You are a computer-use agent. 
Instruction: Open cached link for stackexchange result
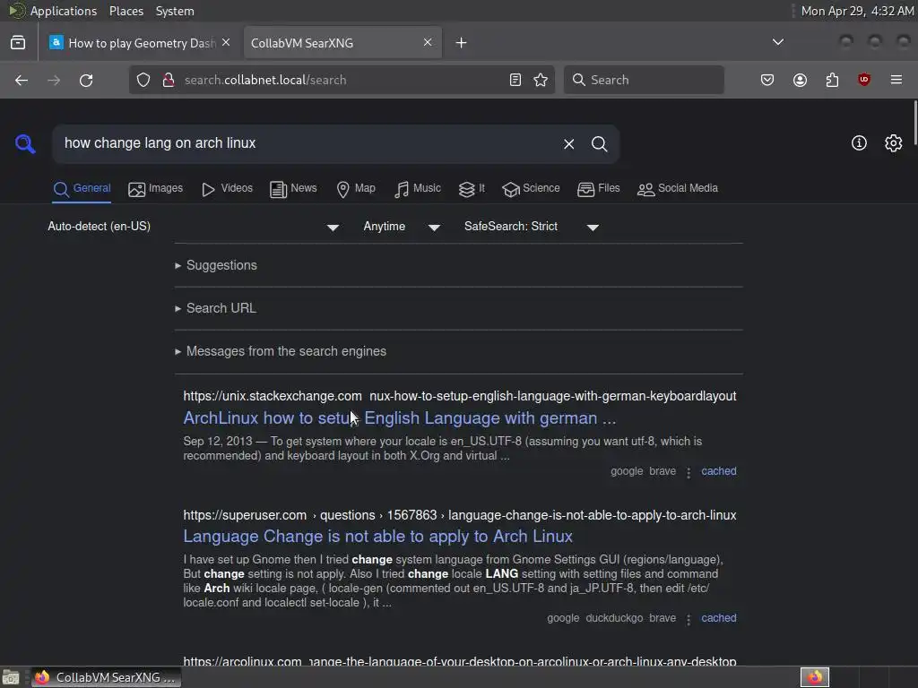click(x=718, y=471)
